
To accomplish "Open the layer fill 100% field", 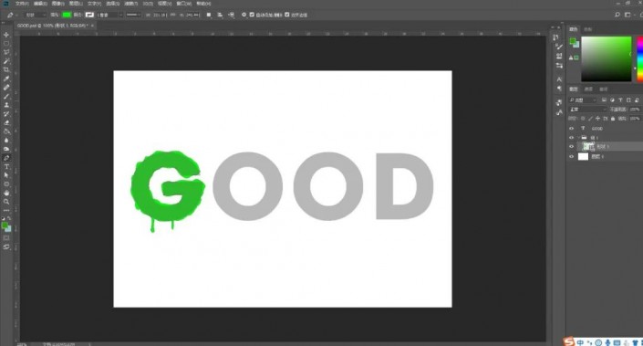I will pos(635,119).
